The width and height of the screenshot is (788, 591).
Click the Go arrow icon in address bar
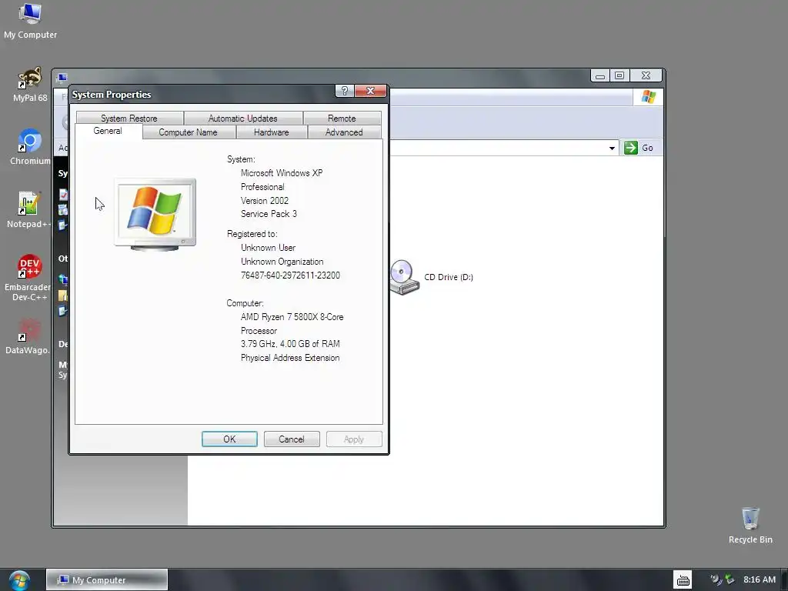tap(631, 148)
